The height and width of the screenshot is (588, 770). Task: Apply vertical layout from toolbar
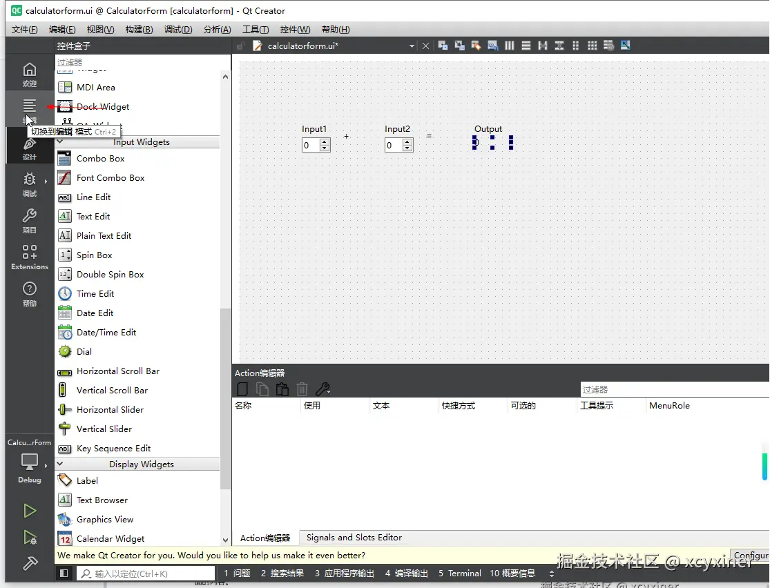pos(526,46)
